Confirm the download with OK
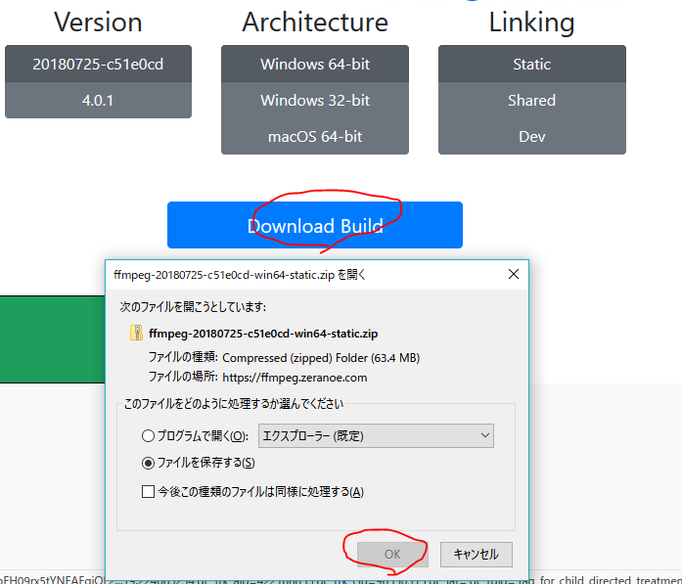Image resolution: width=682 pixels, height=584 pixels. (x=392, y=554)
